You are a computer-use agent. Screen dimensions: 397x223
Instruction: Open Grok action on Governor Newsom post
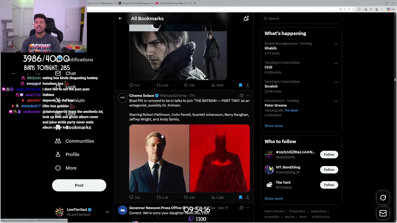point(241,208)
